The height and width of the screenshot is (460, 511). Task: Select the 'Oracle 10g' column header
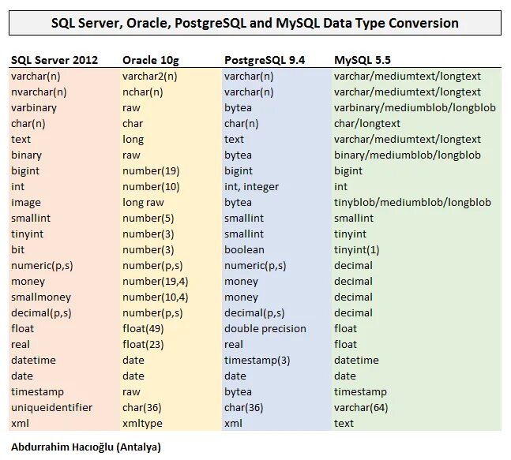151,60
